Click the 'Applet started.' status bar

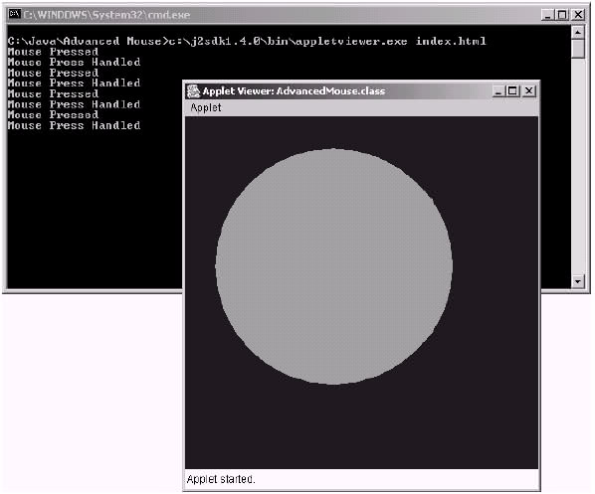coord(361,480)
